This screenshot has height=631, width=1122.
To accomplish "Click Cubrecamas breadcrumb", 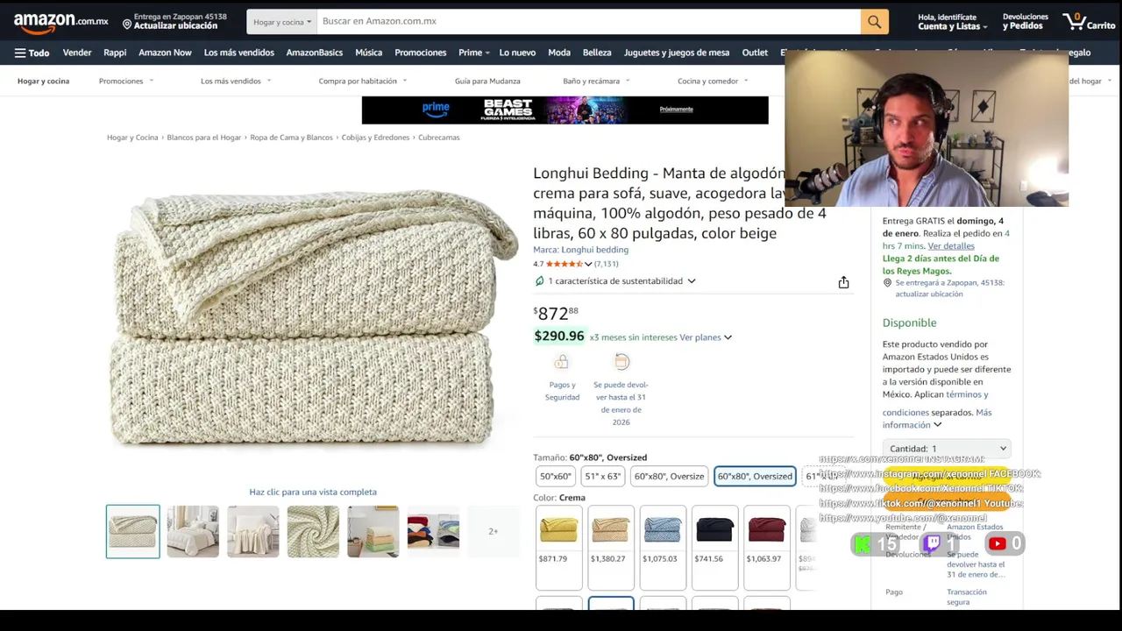I will coord(439,138).
